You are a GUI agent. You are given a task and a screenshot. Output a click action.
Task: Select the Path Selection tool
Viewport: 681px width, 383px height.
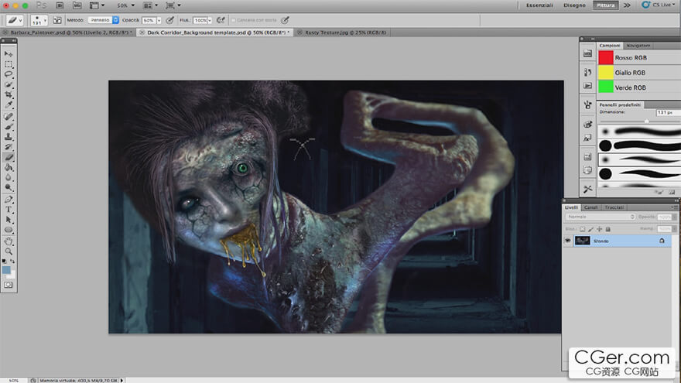(9, 220)
